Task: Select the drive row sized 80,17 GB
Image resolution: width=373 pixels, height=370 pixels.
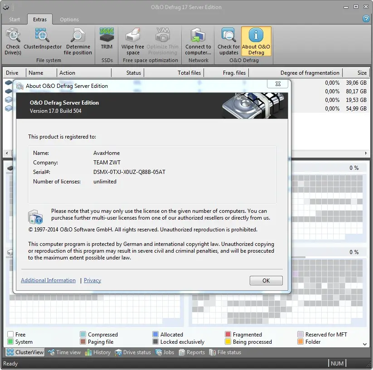Action: click(186, 91)
